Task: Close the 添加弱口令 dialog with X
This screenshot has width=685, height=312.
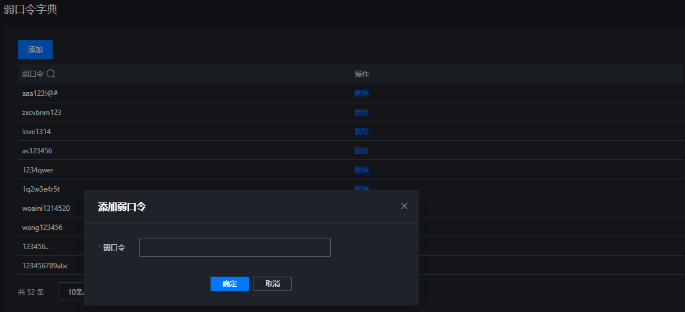Action: point(404,206)
